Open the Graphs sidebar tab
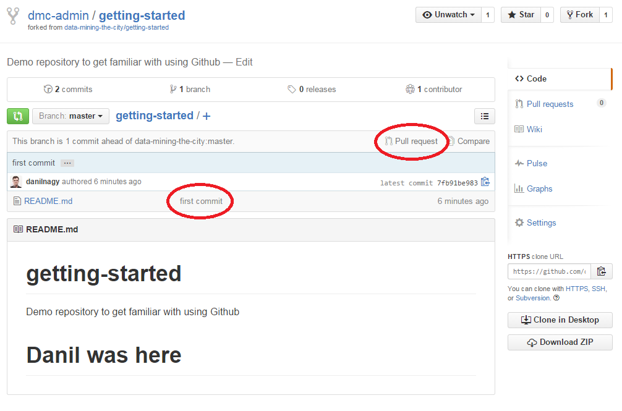Screen dimensions: 622x411 534,189
